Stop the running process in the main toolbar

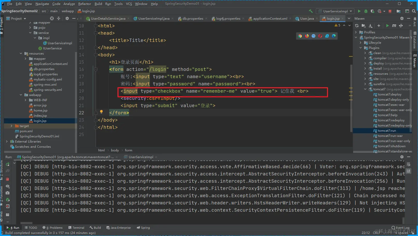tap(390, 11)
